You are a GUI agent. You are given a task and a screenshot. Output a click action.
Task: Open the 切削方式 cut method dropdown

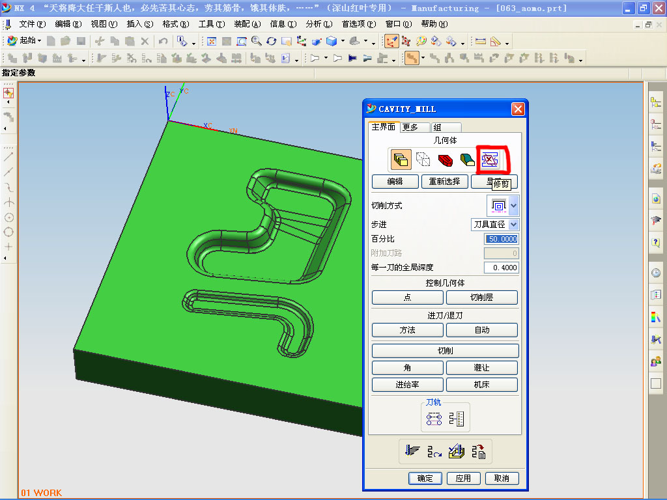514,205
